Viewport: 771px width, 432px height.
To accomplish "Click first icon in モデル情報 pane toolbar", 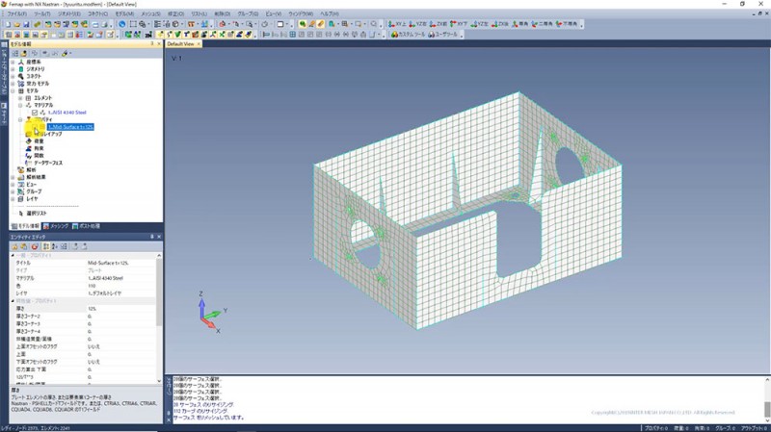I will [14, 53].
